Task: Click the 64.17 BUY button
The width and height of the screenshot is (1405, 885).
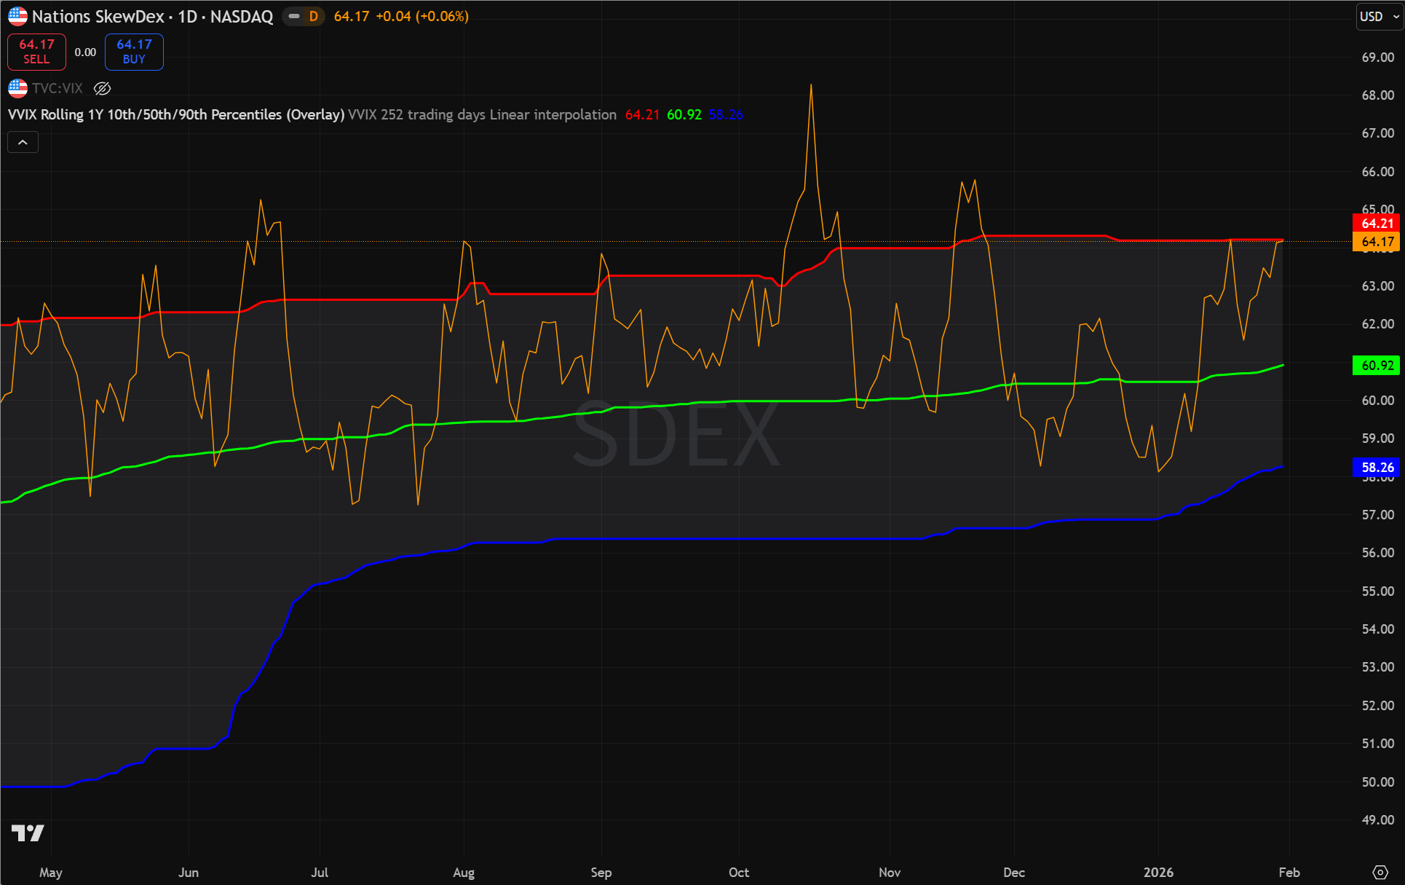Action: click(134, 52)
